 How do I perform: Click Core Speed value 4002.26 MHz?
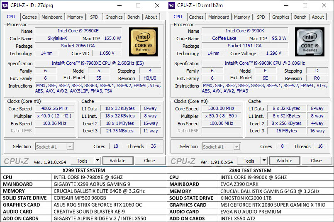[x=54, y=108]
